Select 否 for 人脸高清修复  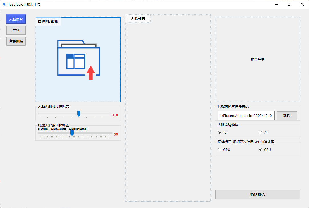(263, 133)
